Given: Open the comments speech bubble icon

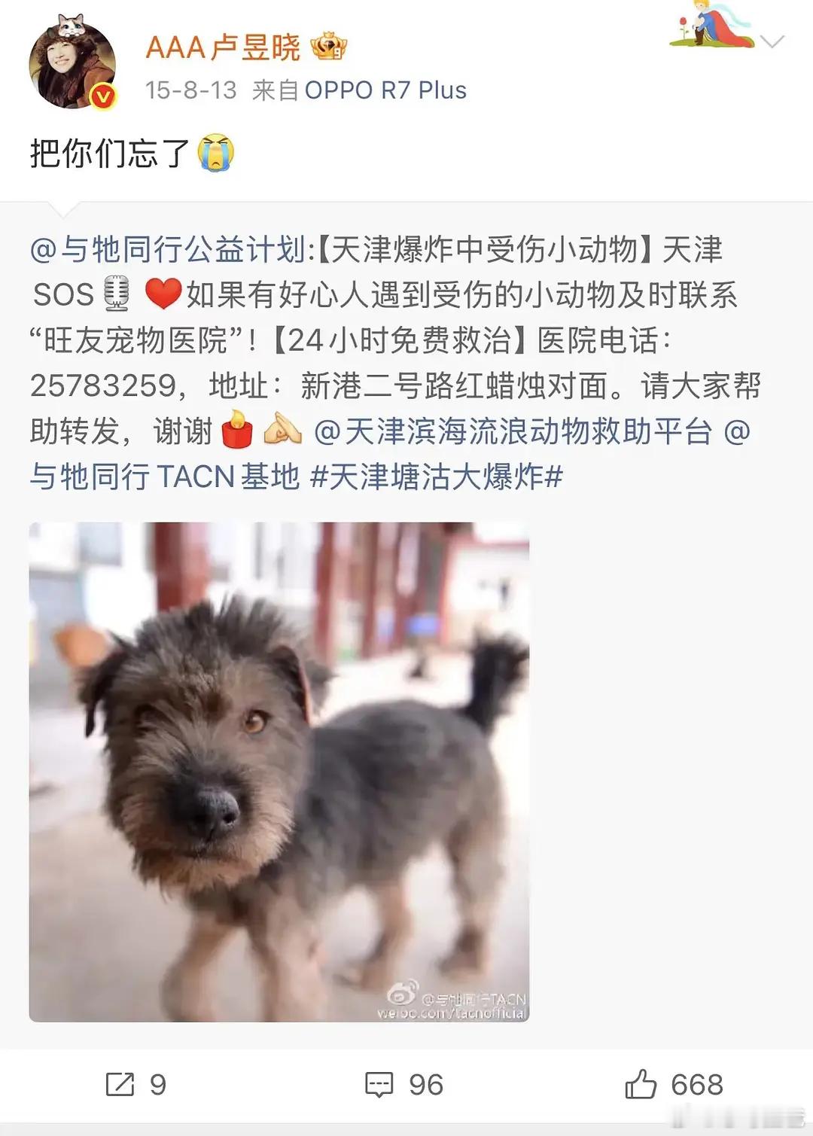Looking at the screenshot, I should tap(379, 1085).
